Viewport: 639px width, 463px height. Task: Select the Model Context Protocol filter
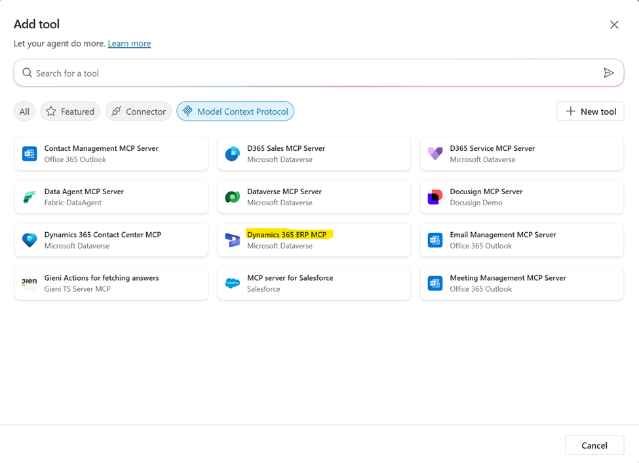click(x=235, y=111)
